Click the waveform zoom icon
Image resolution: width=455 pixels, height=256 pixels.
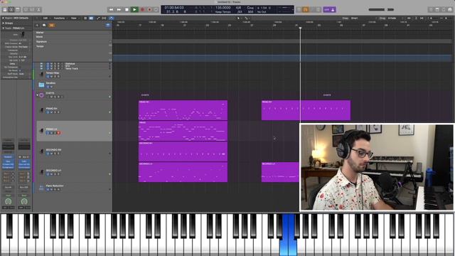click(409, 18)
